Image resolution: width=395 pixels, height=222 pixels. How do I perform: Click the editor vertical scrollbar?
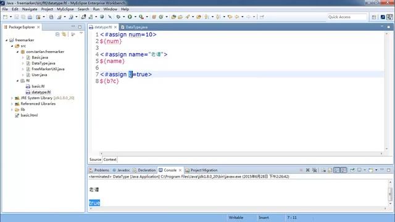coord(387,91)
